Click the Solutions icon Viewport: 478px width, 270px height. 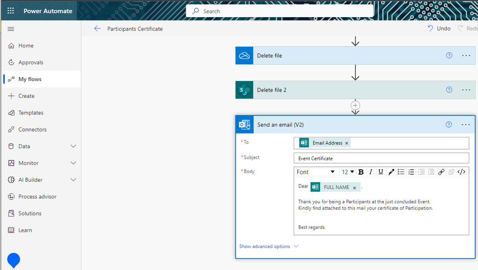[x=11, y=213]
